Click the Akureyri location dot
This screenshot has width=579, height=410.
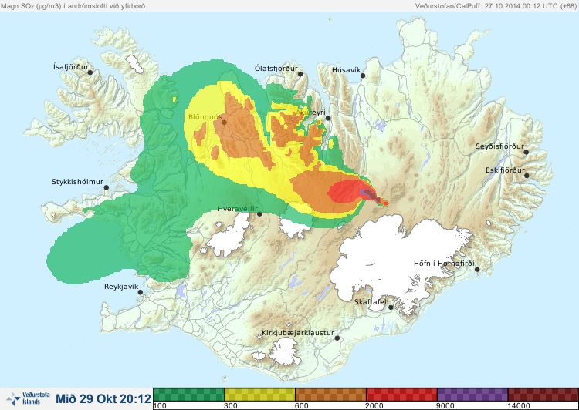328,118
